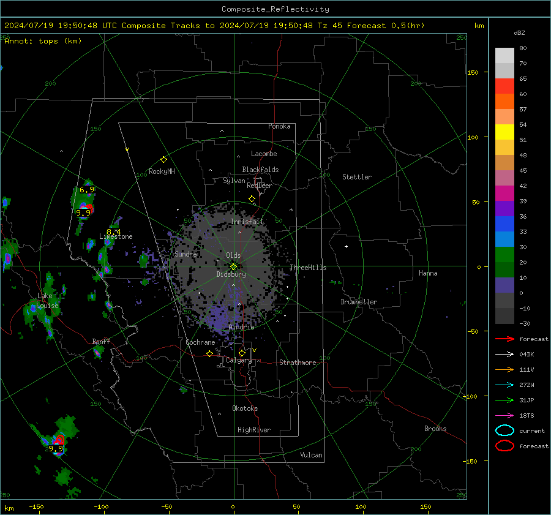Click the 80 dBZ light gray swatch
Screen dimensions: 551x515
504,56
